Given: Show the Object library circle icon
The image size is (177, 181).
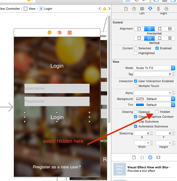Looking at the screenshot, I should coord(150,158).
